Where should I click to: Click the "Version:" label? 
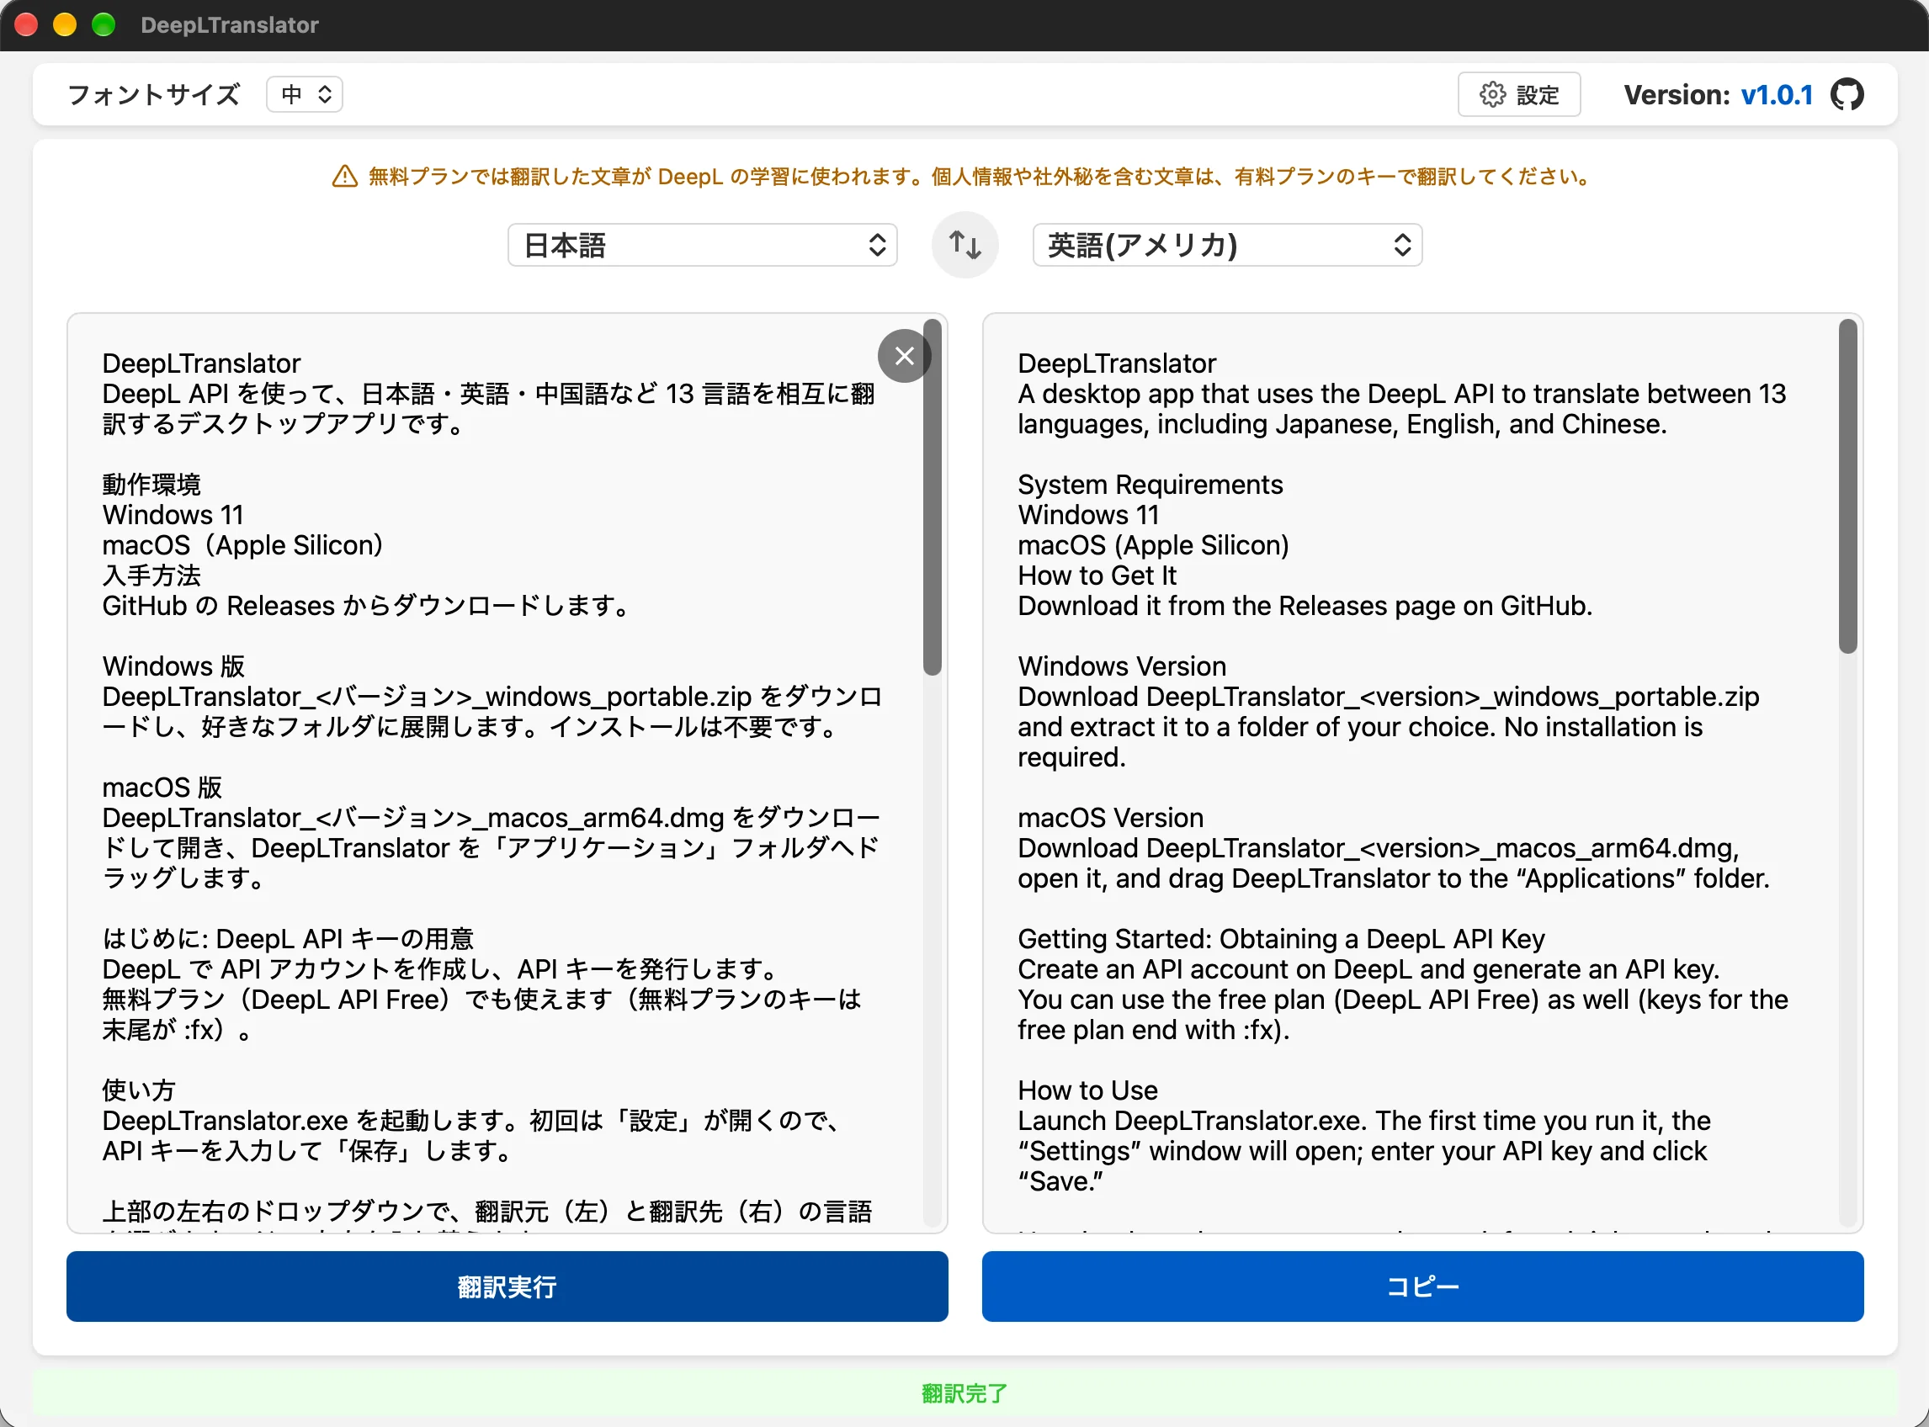click(1677, 95)
